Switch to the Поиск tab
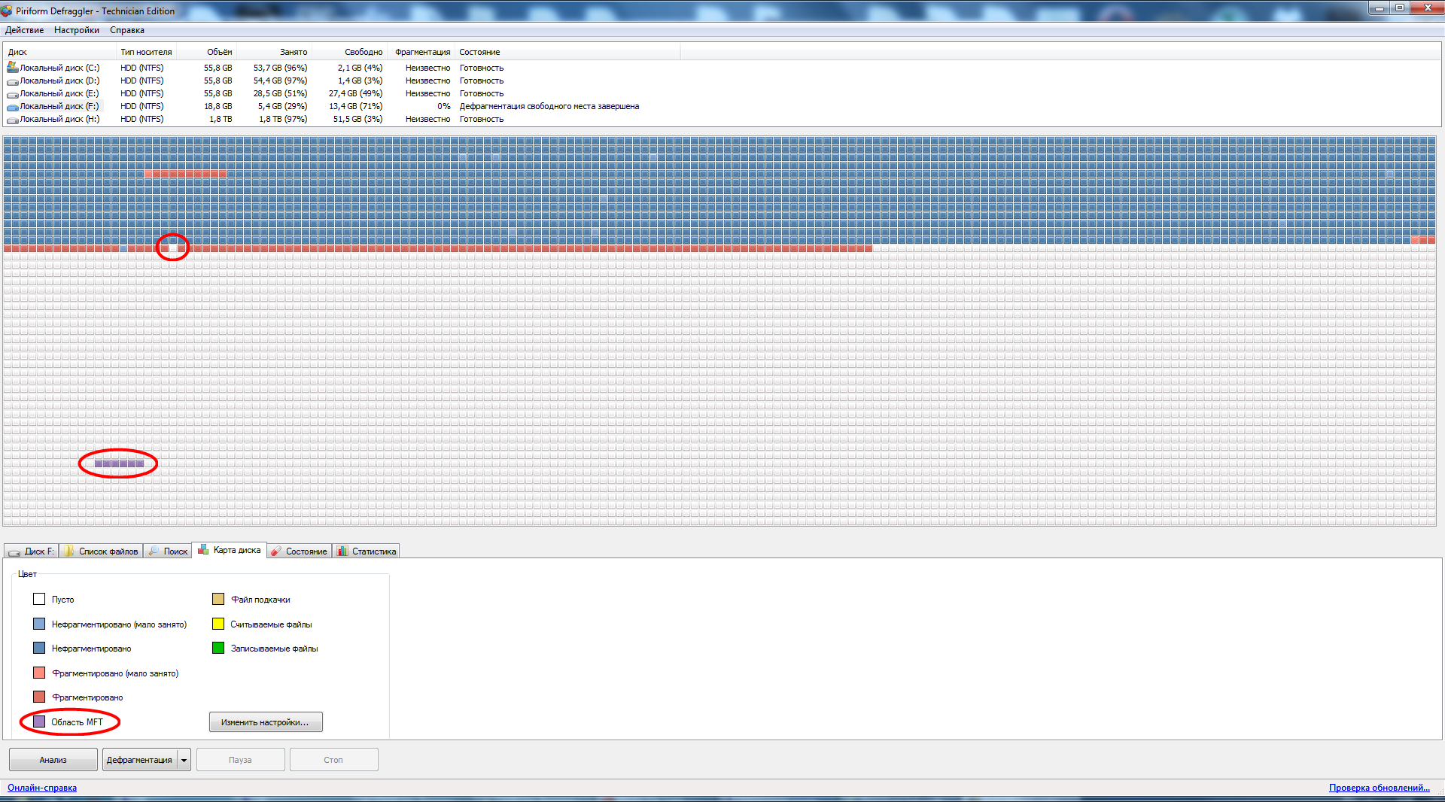Viewport: 1445px width, 802px height. 167,551
